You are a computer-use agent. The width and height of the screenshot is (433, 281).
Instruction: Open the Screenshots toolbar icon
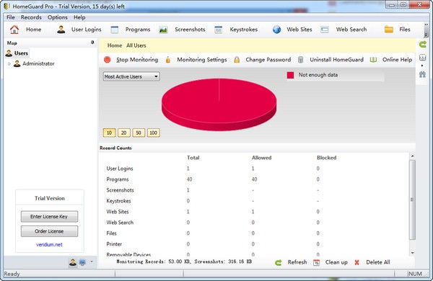click(163, 30)
